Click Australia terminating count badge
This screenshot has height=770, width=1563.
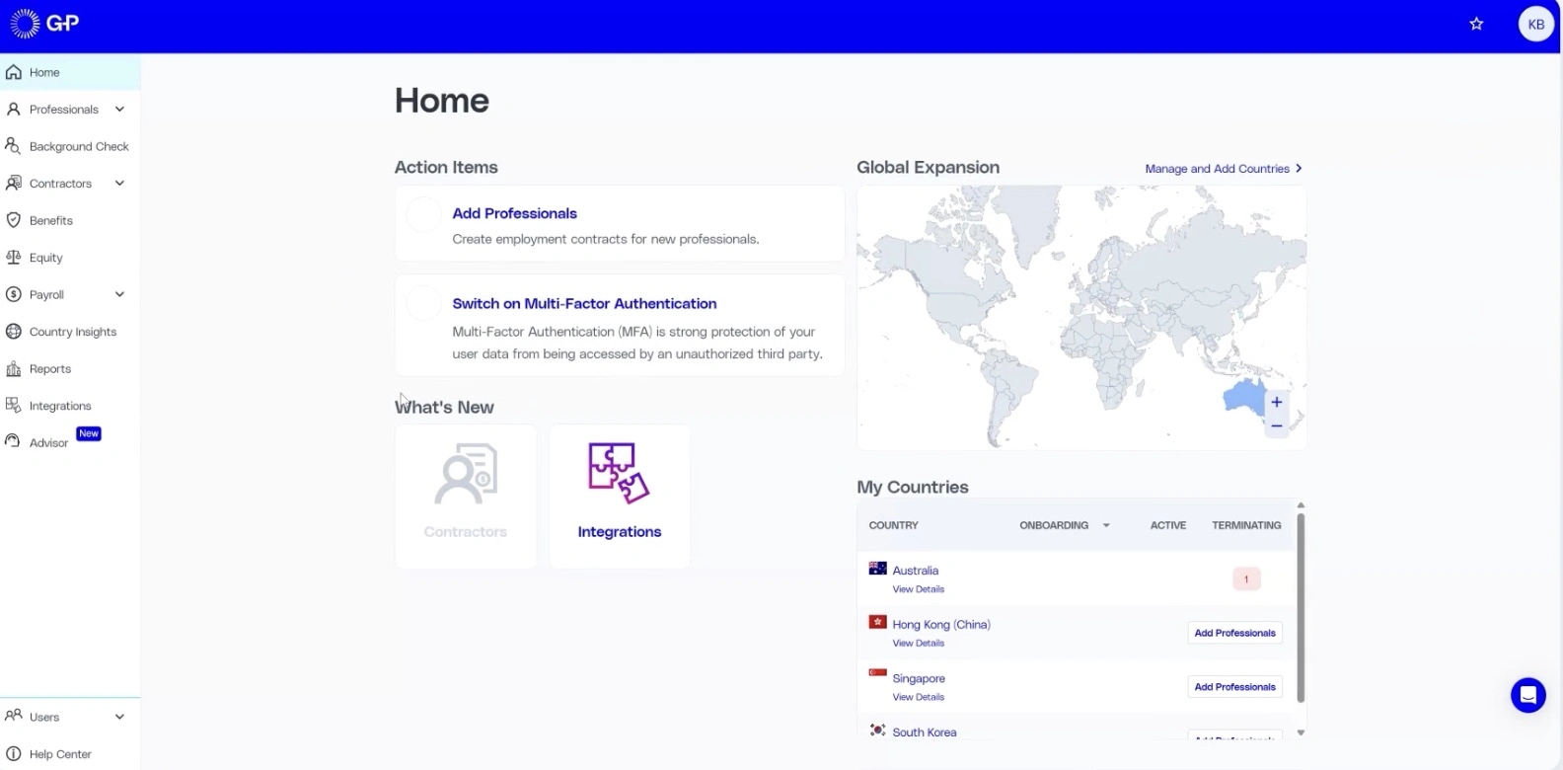tap(1246, 579)
